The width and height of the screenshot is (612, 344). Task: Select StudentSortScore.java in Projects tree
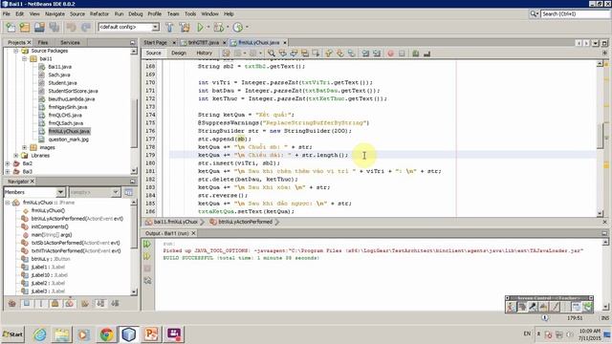pyautogui.click(x=73, y=91)
